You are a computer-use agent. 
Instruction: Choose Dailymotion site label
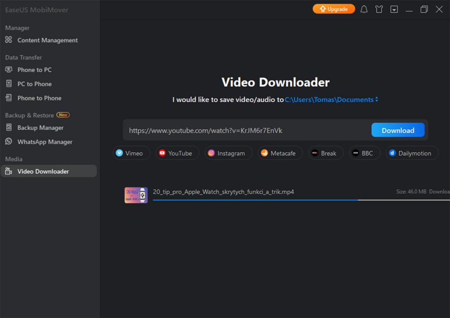[415, 153]
